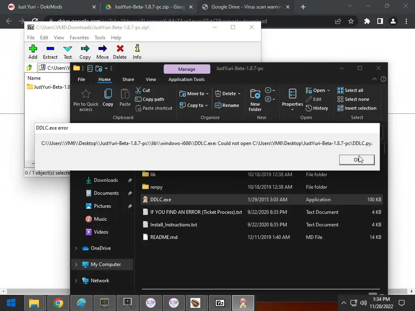Screen dimensions: 415x311
Task: Open the Application Tools ribbon tab
Action: pos(186,79)
